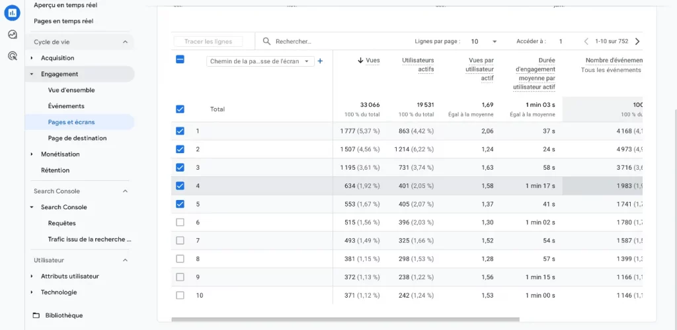Screen dimensions: 677x330
Task: Click the 371 (1,12 %) views cell
Action: click(x=362, y=296)
